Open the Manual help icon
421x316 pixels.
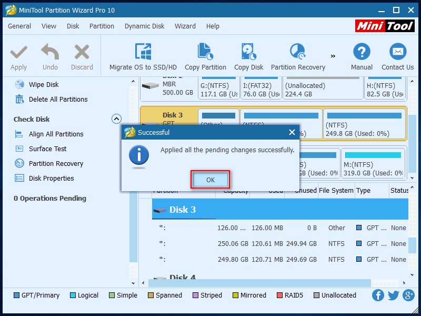pos(362,52)
